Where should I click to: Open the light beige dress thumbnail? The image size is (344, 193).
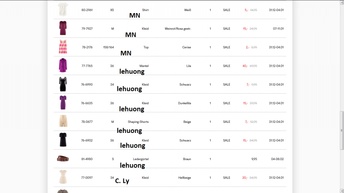coord(63,177)
